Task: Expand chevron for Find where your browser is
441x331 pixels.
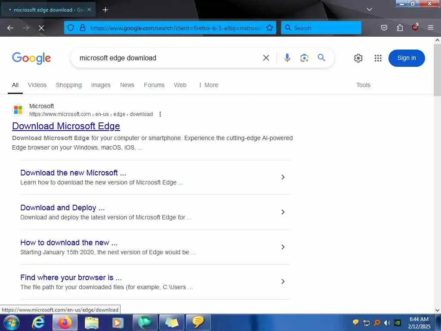Action: coord(283,281)
